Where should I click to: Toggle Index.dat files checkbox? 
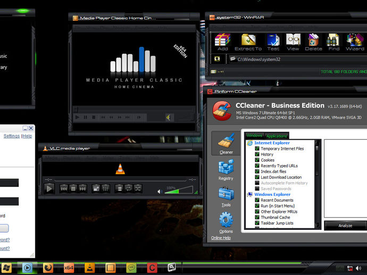[257, 171]
